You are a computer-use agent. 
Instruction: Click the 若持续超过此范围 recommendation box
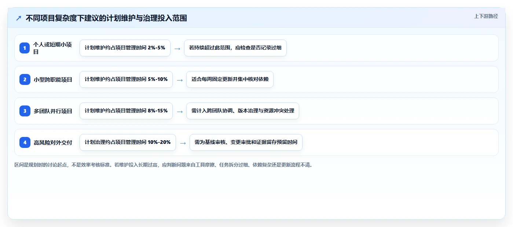tap(235, 48)
